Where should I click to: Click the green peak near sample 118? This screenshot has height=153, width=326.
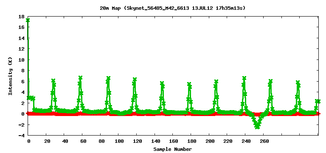coord(135,79)
